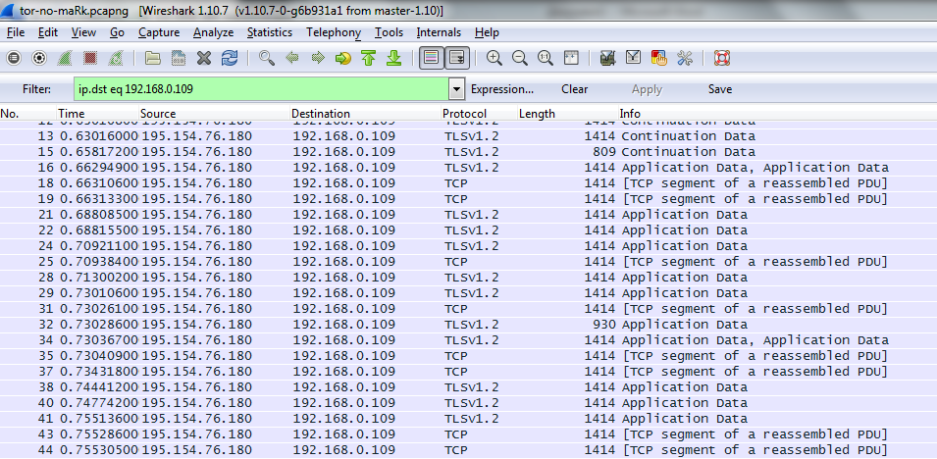Go back in packet history arrow
This screenshot has height=459, width=937.
coord(292,58)
